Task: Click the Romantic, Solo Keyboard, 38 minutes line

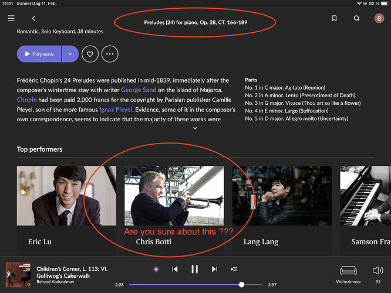Action: pos(60,32)
